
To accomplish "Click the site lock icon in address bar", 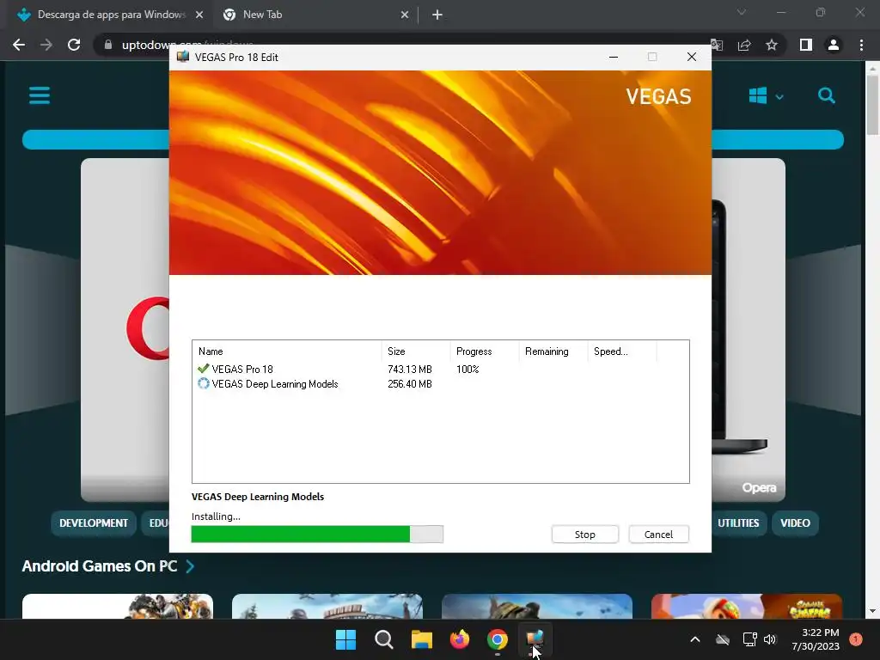I will (108, 45).
